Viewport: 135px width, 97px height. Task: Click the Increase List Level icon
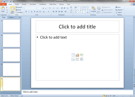tap(64, 8)
